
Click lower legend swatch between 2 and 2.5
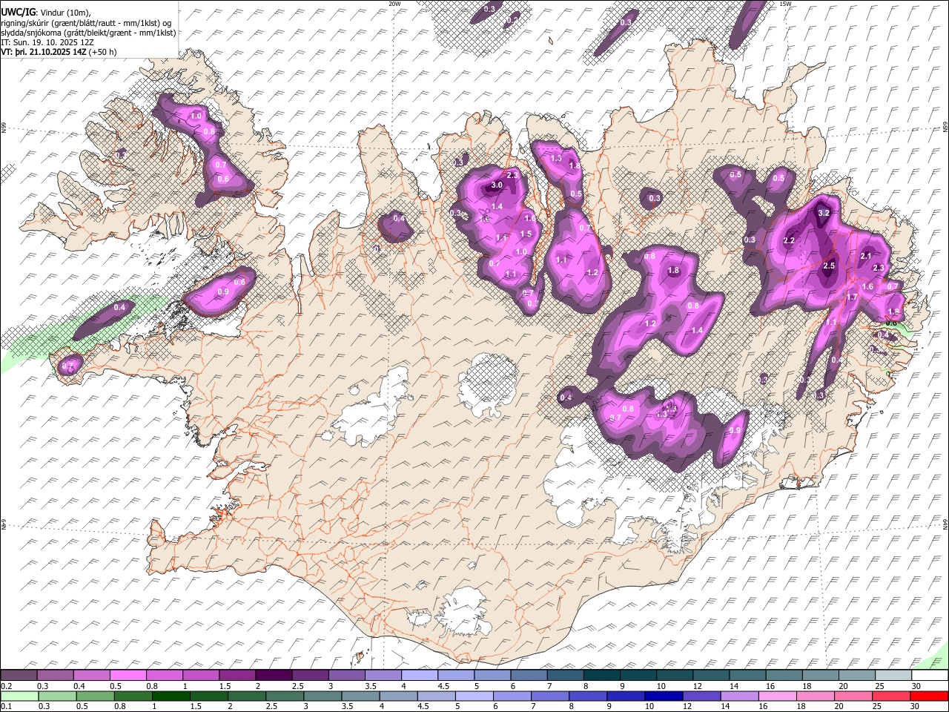click(247, 696)
